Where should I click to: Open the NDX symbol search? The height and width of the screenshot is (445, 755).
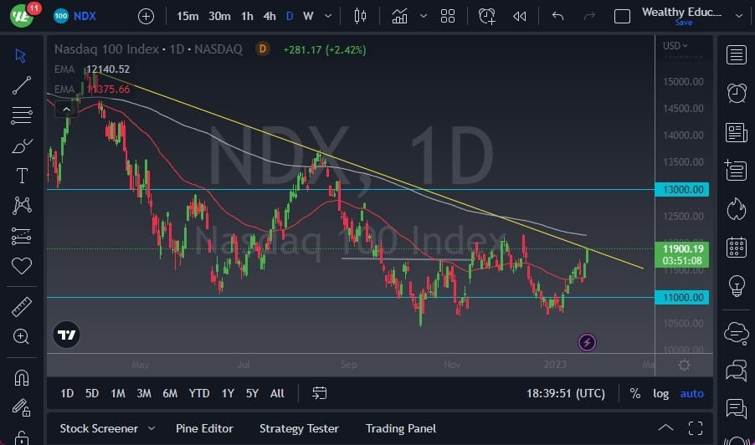[75, 16]
